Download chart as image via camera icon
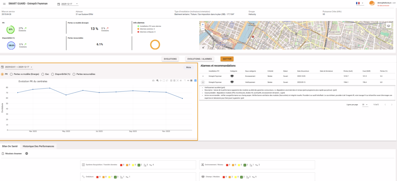397x181 pixels. click(x=153, y=80)
